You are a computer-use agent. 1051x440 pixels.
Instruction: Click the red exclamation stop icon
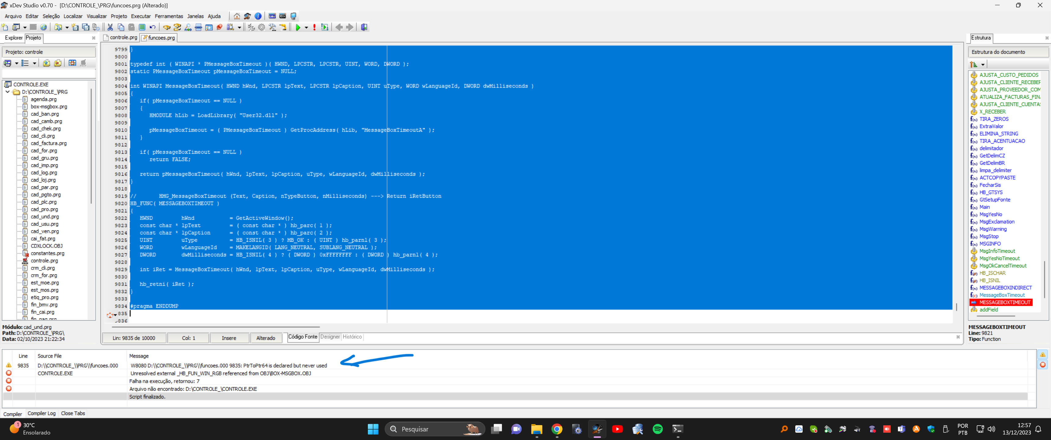coord(314,27)
